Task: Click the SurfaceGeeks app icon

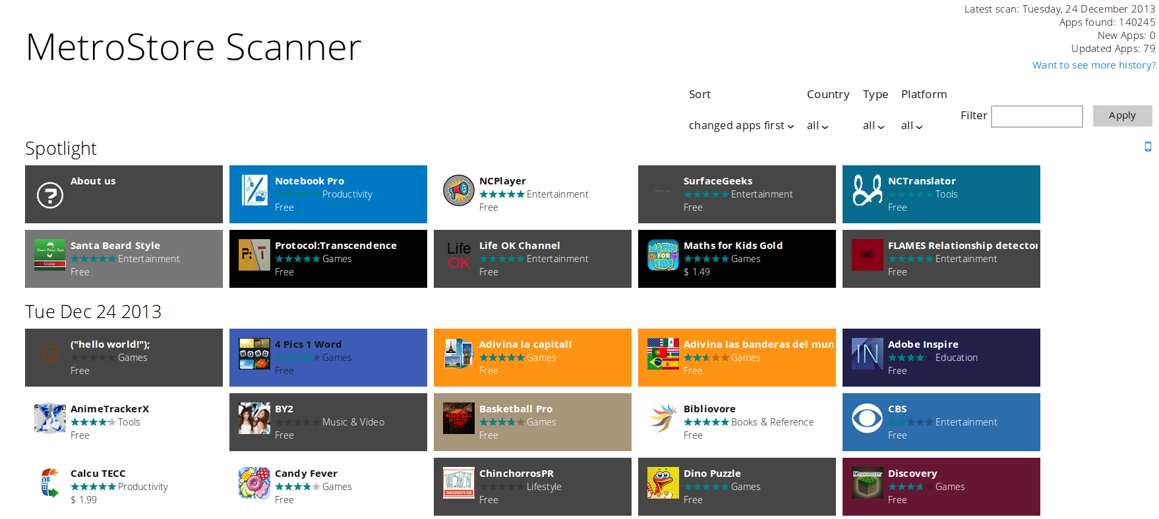Action: pyautogui.click(x=663, y=190)
